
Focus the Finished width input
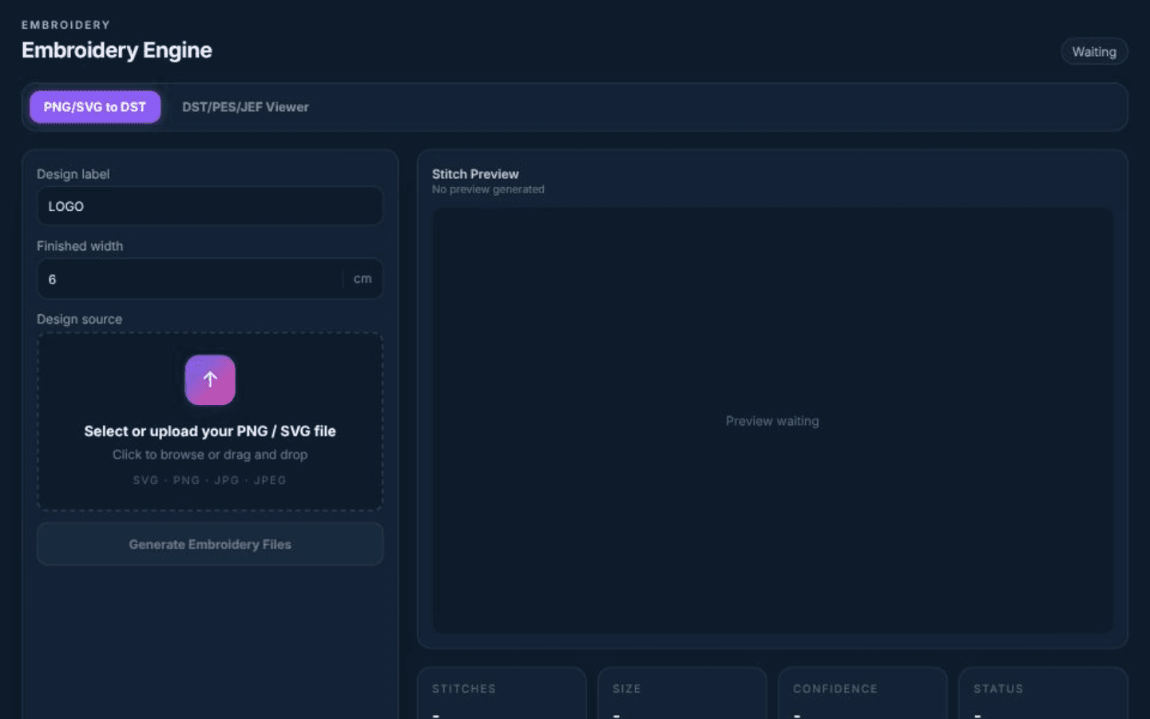[x=190, y=279]
